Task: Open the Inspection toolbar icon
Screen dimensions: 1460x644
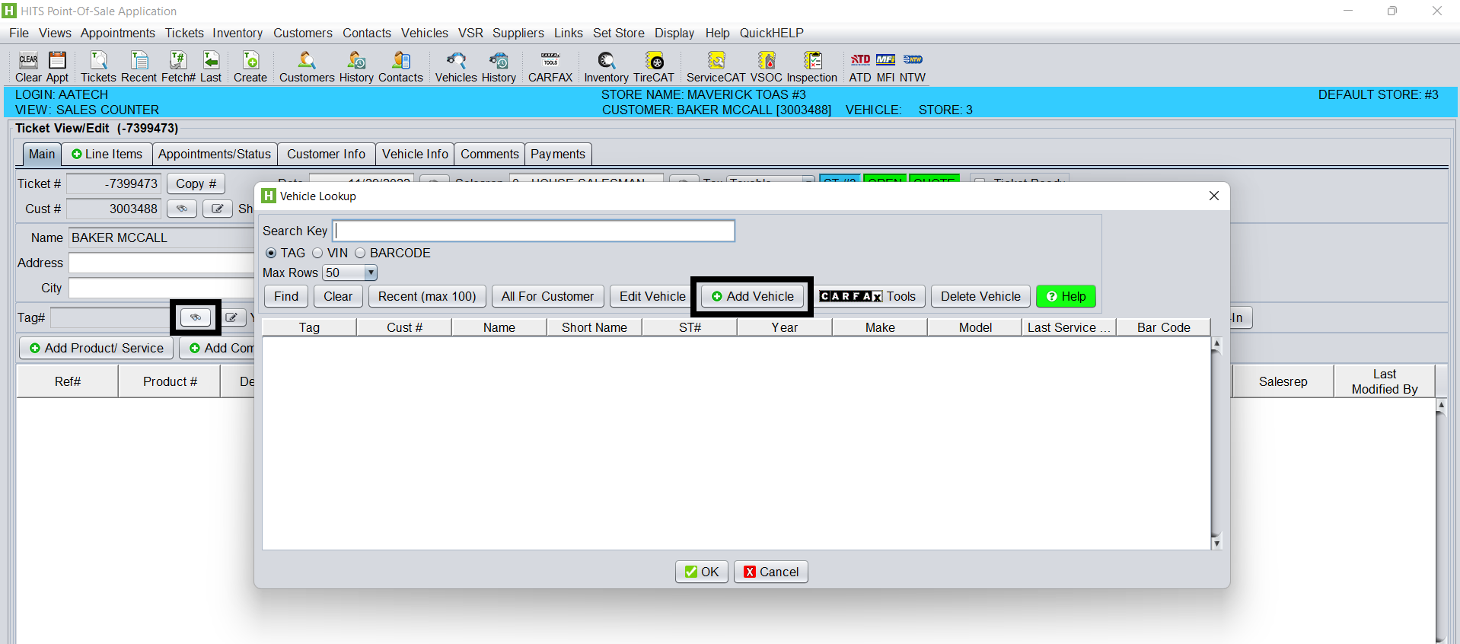Action: (x=812, y=67)
